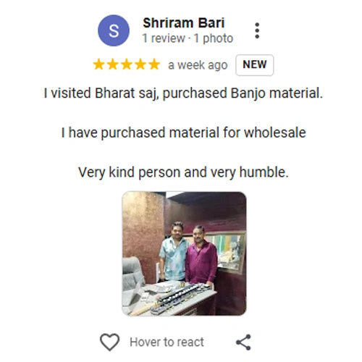362x362 pixels.
Task: Click review text mentioning Banjo material
Action: [x=183, y=93]
